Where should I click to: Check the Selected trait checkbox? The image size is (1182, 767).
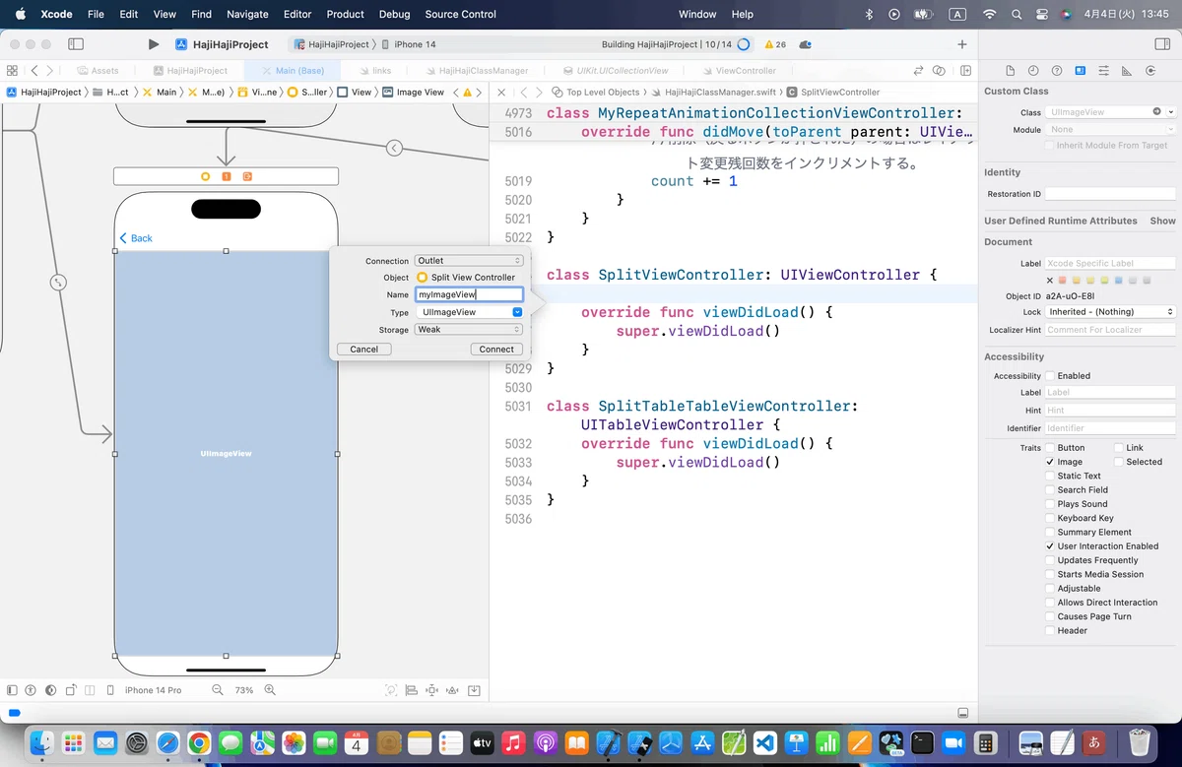pos(1119,462)
